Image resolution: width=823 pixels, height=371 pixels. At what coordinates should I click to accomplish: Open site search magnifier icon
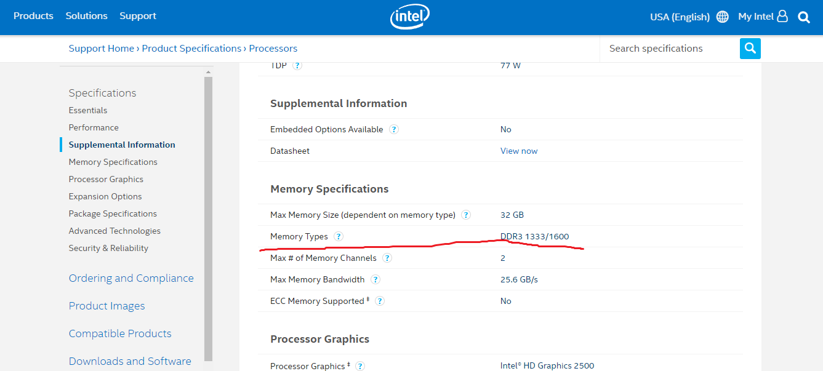(x=804, y=17)
